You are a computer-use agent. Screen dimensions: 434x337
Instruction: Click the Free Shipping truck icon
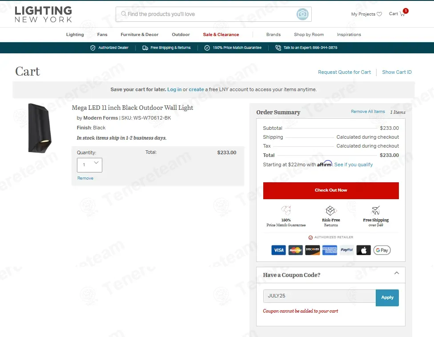coord(145,48)
